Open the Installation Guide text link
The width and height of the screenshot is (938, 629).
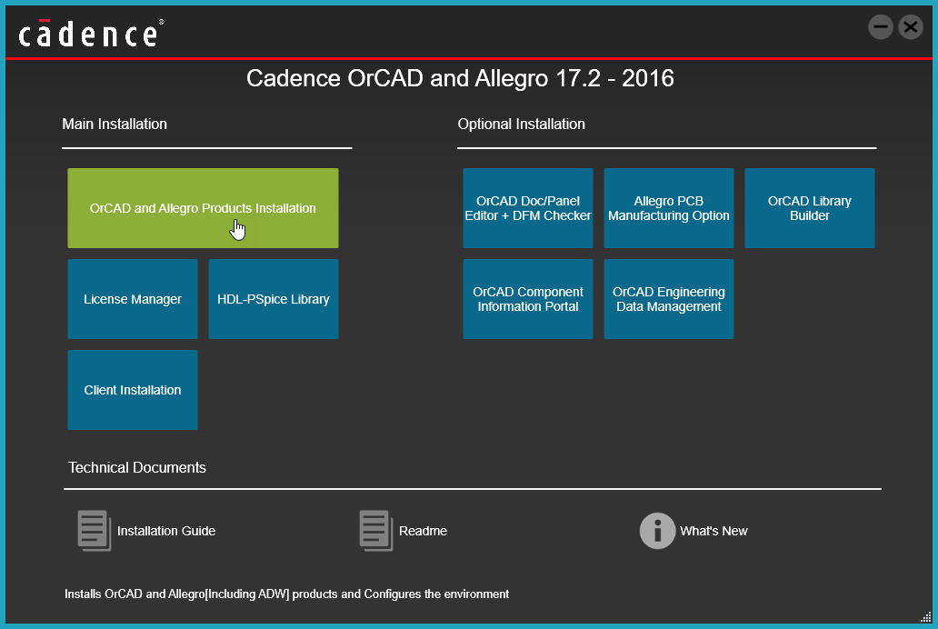(166, 531)
